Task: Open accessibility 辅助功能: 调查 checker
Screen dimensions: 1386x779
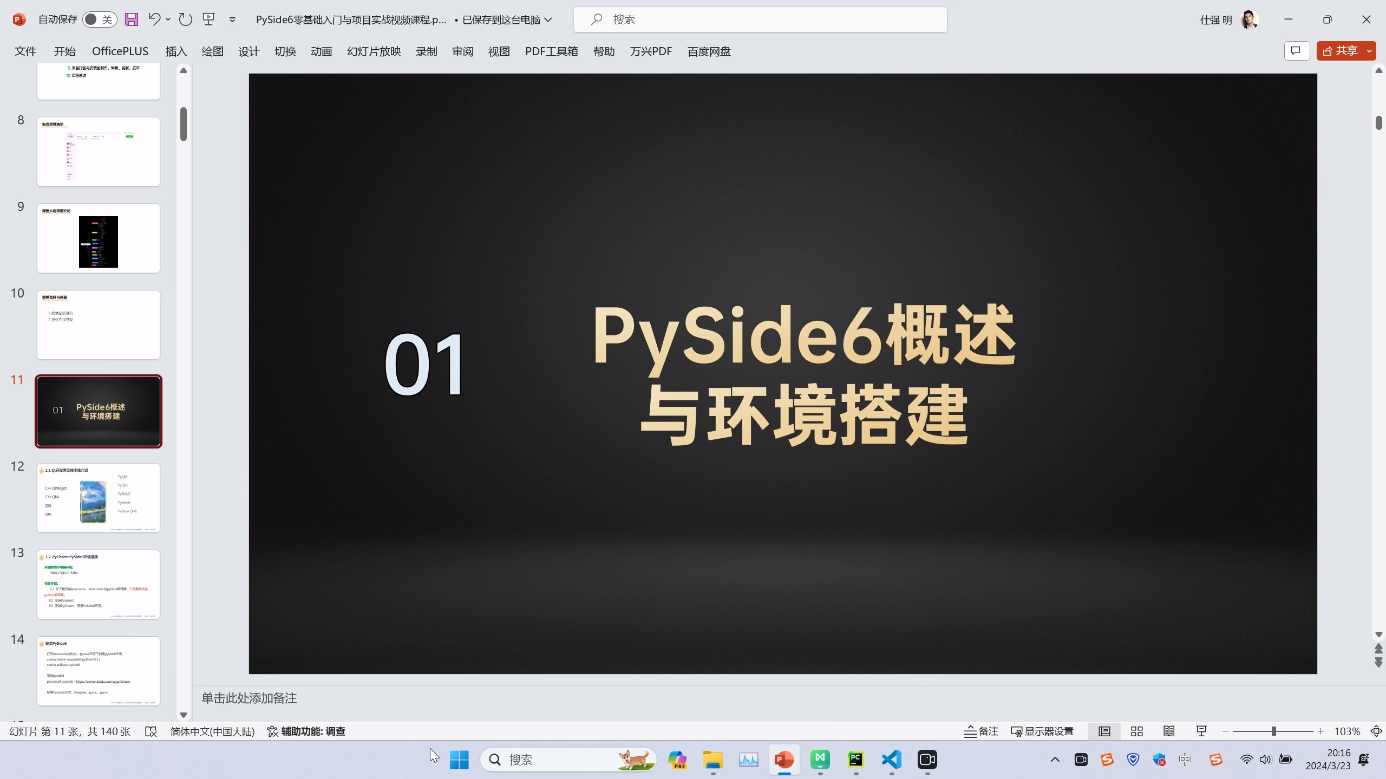Action: point(306,731)
